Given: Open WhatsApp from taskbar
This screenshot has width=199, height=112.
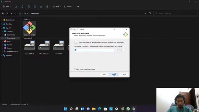Looking at the screenshot, I should point(128,109).
